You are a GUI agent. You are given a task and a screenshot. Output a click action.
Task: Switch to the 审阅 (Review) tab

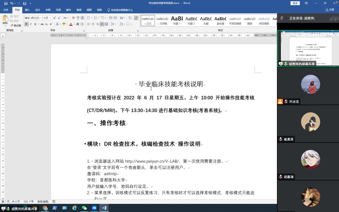[79, 10]
